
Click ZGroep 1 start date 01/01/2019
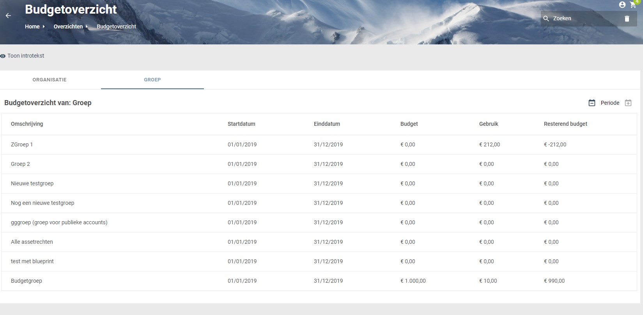(242, 144)
